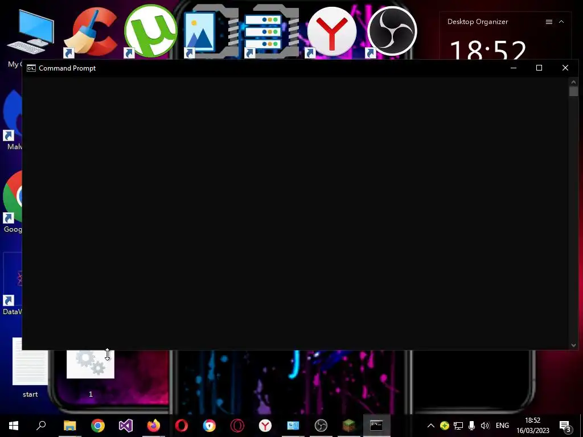Open taskbar Search

pyautogui.click(x=41, y=426)
